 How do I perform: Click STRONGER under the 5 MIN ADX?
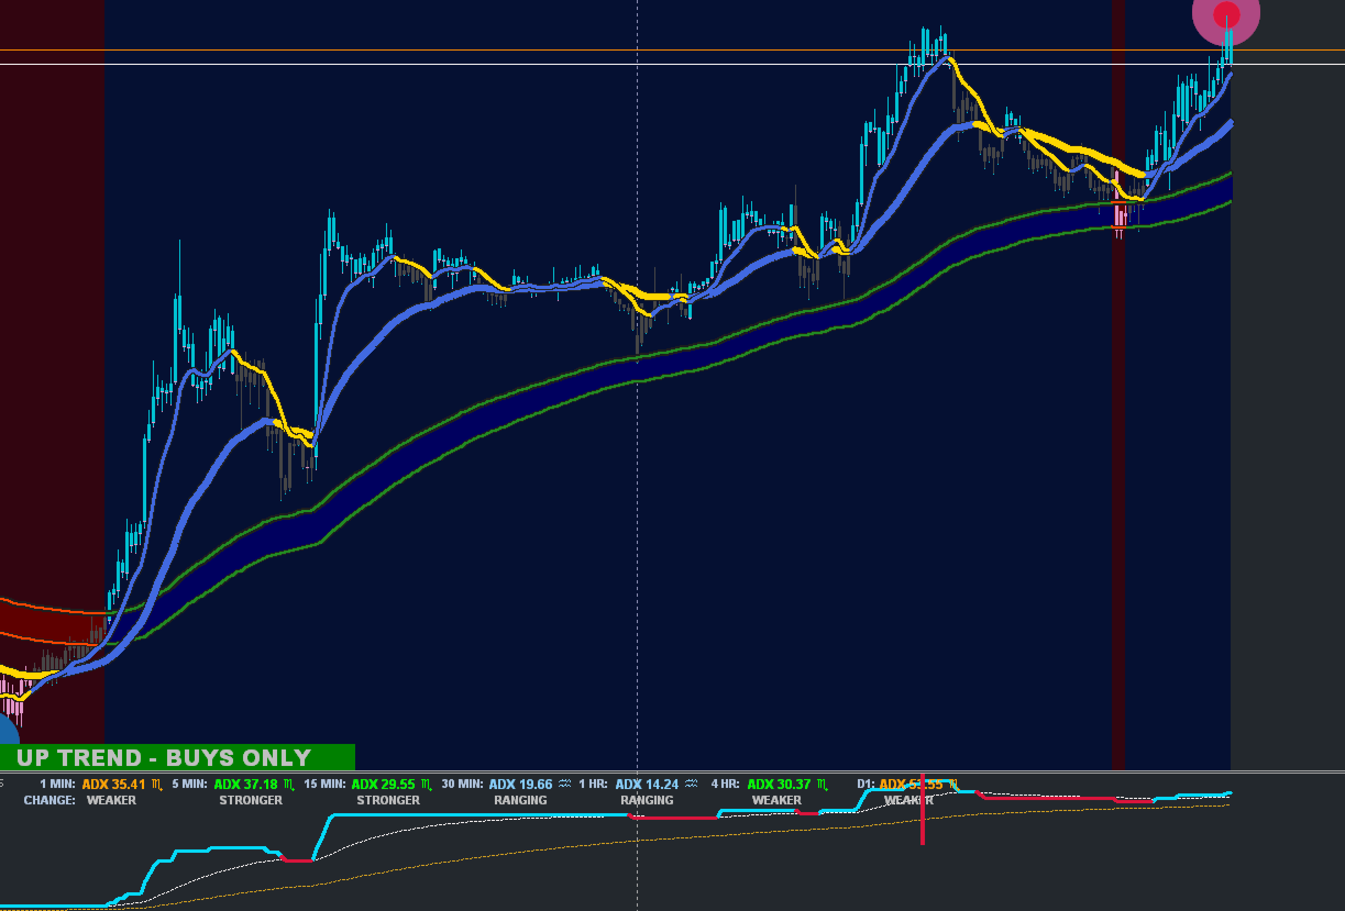point(251,800)
